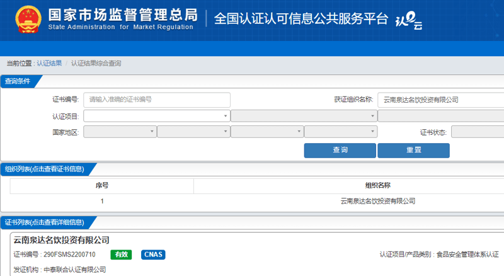This screenshot has width=504, height=276.
Task: Click organization row 云南泉达名饮投资有限公司 in table
Action: pos(378,202)
